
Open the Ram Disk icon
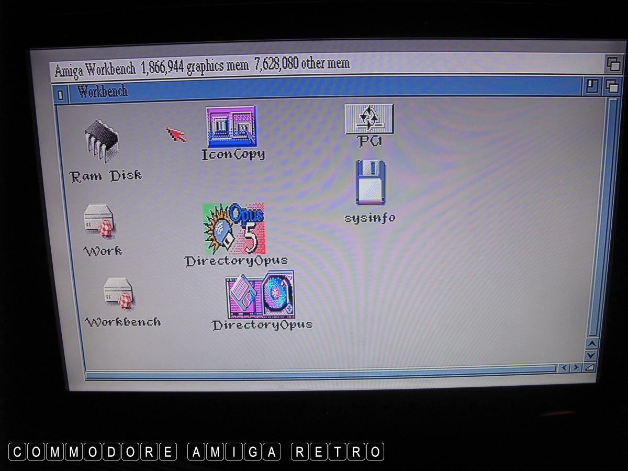(x=102, y=141)
